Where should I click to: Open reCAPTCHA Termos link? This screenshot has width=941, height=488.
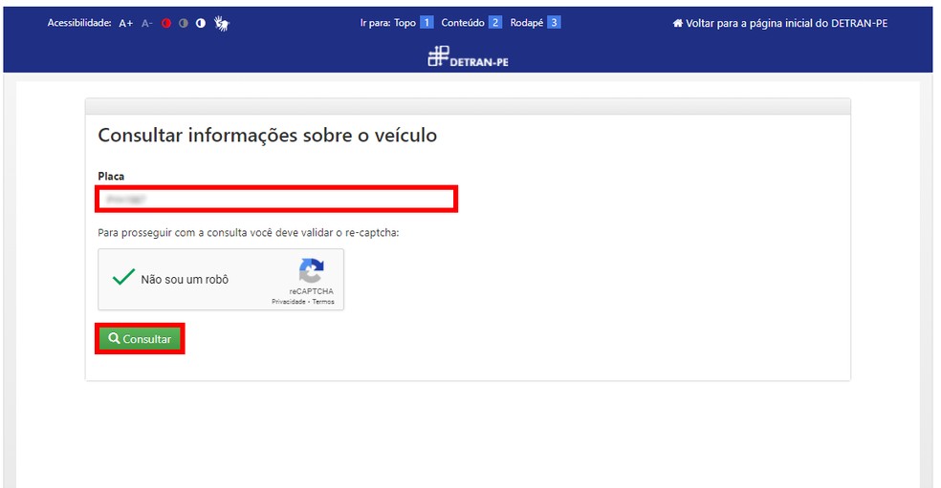click(323, 302)
